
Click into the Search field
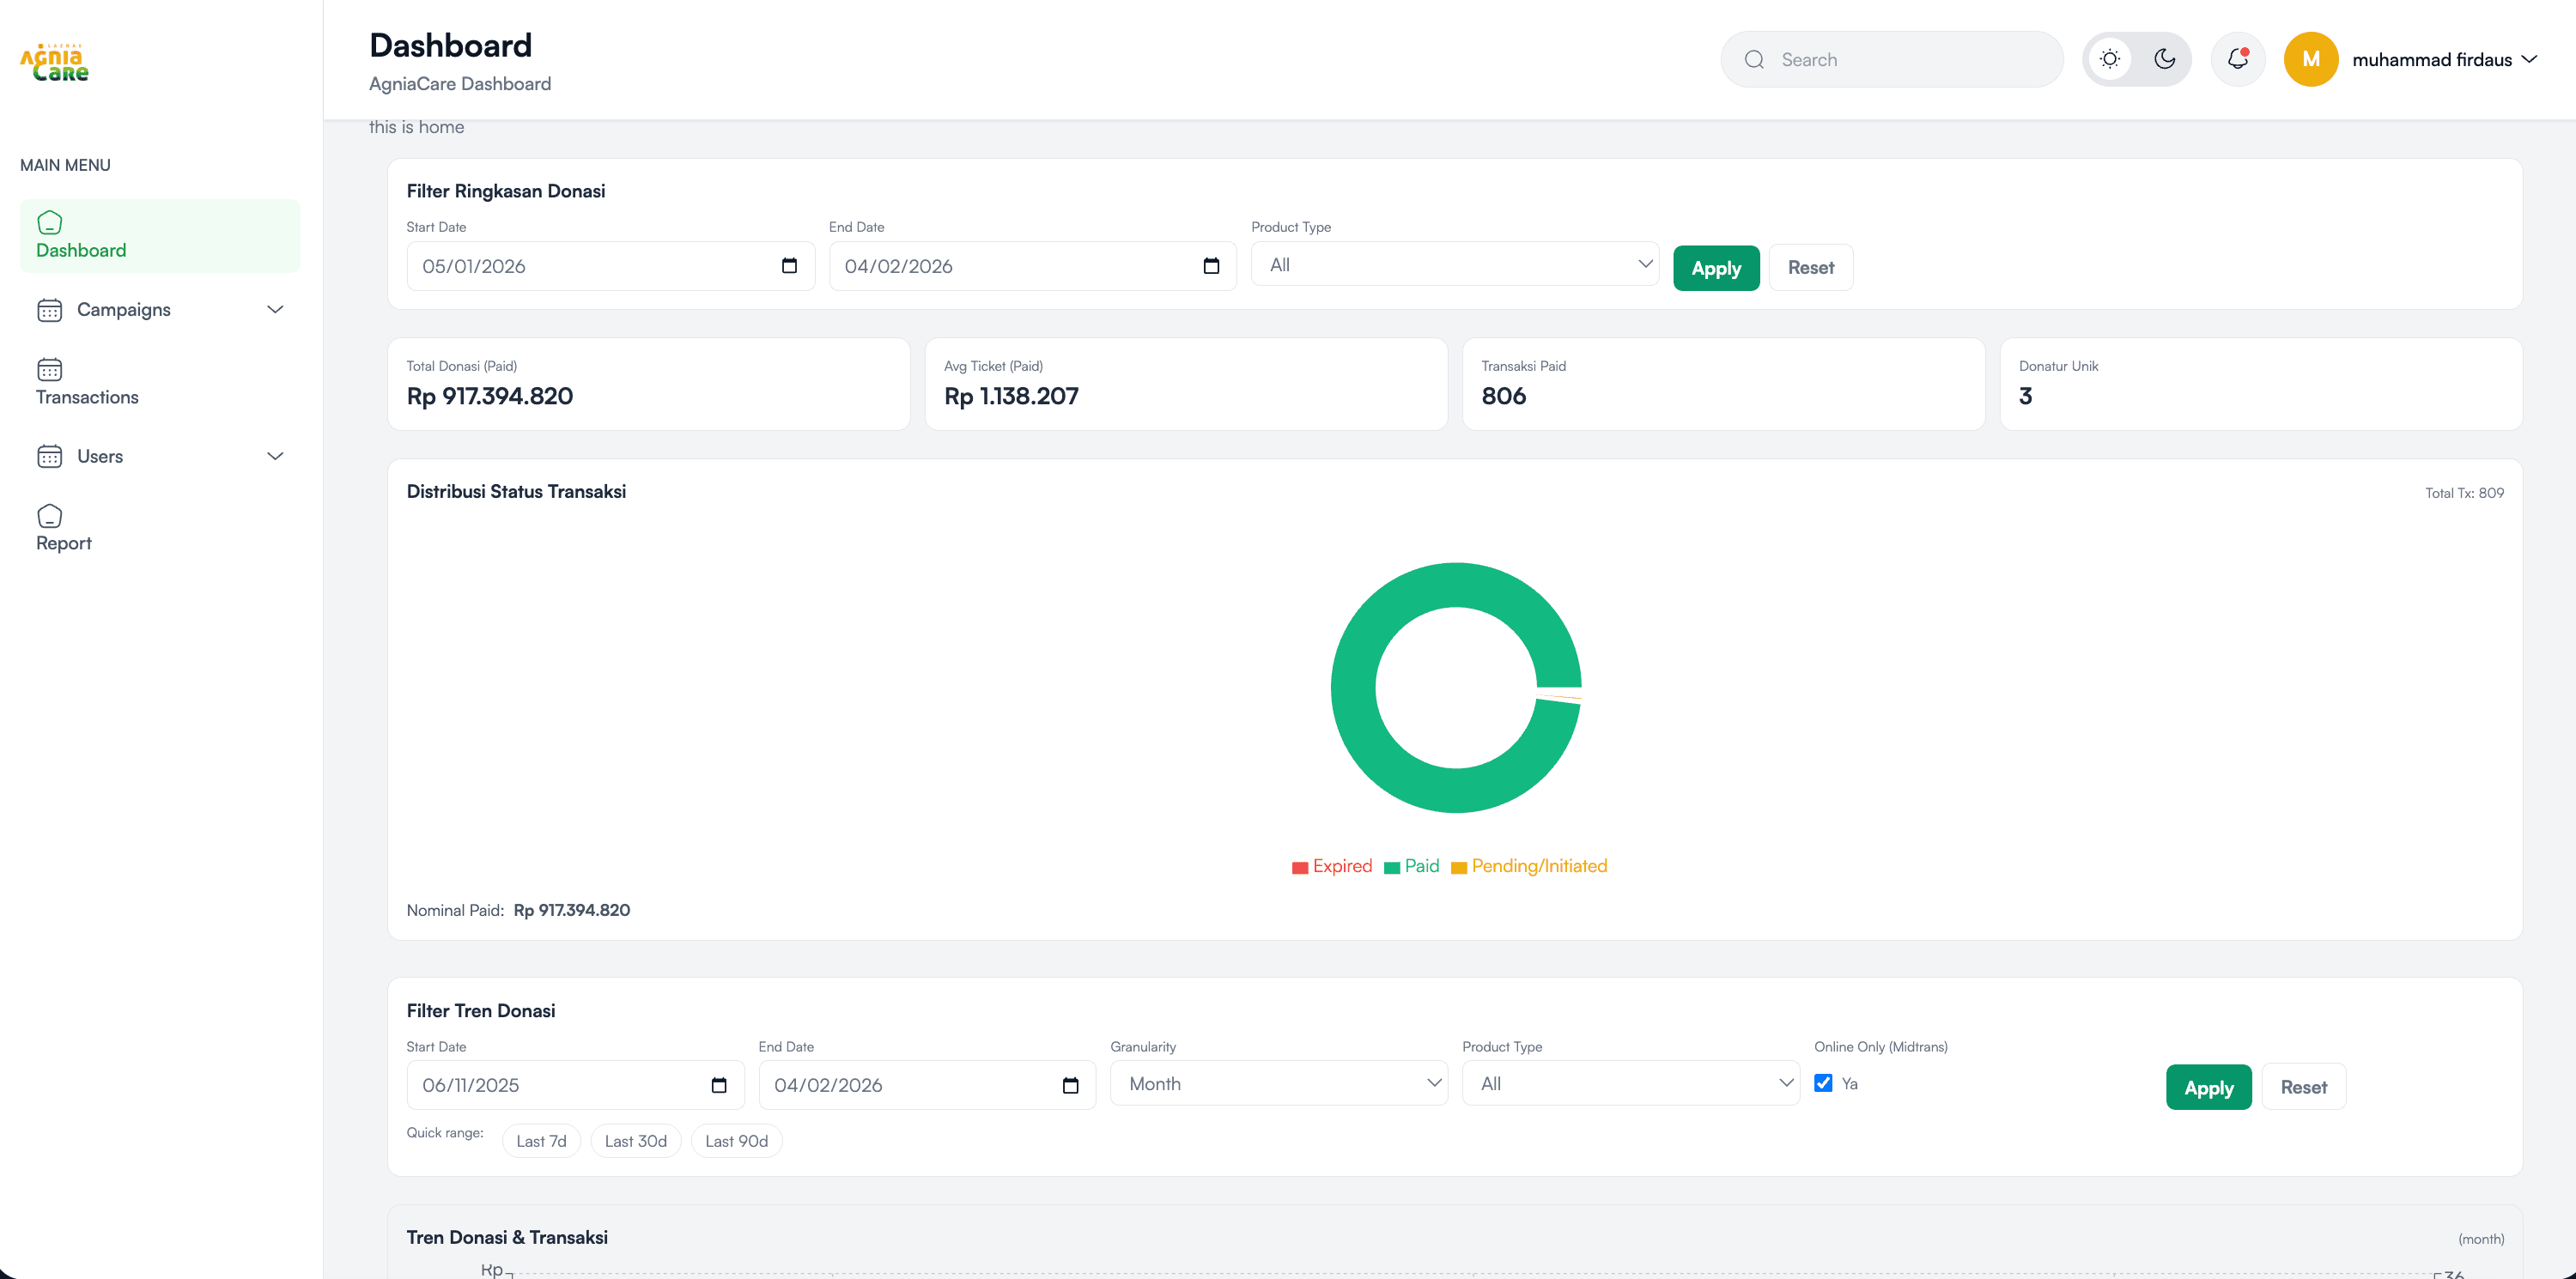1891,60
